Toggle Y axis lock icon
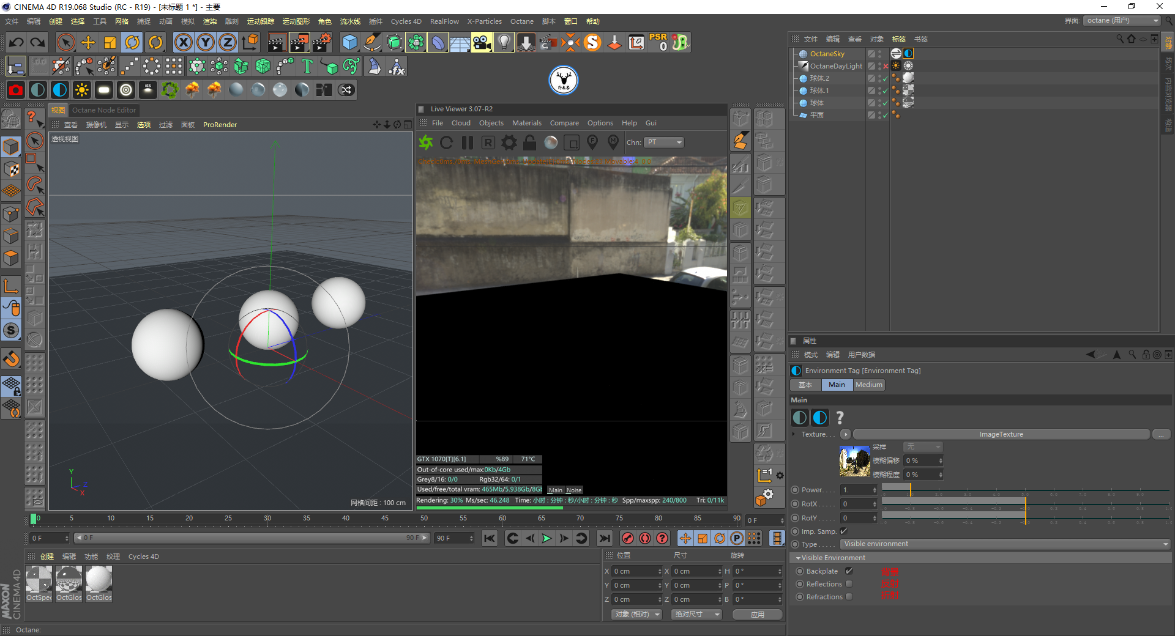The width and height of the screenshot is (1175, 636). [206, 42]
